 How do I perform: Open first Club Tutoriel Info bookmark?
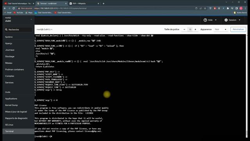[x=43, y=13]
